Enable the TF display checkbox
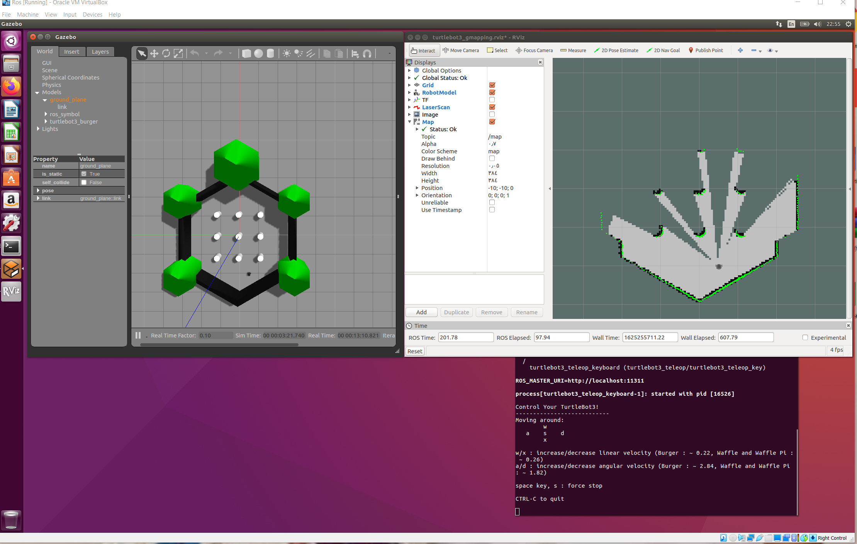This screenshot has height=544, width=857. 492,100
